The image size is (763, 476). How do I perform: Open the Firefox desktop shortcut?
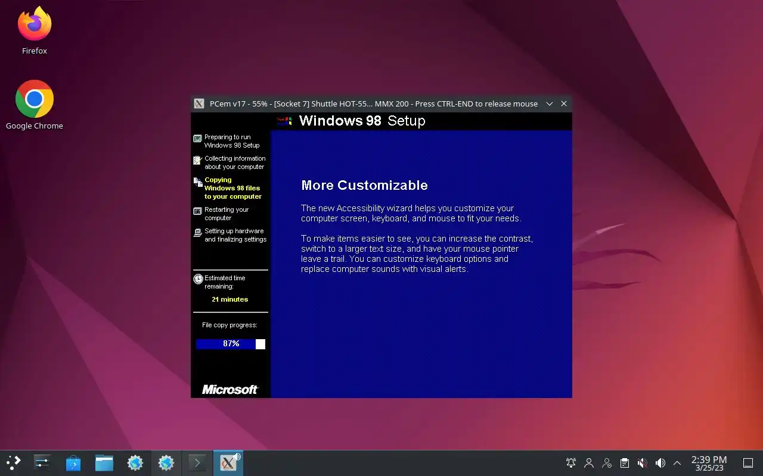point(35,31)
